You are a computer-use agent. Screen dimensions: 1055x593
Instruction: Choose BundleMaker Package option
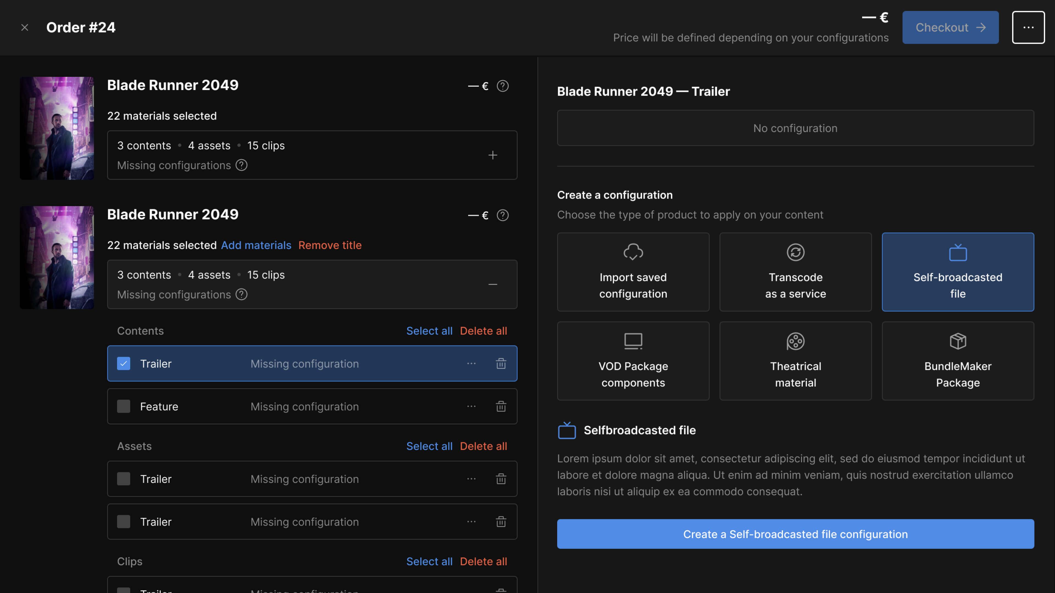[958, 361]
